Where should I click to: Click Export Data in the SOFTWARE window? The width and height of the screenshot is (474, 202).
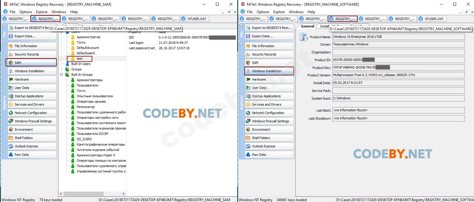[x=269, y=36]
